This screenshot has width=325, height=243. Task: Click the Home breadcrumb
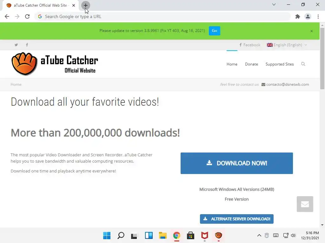(16, 84)
